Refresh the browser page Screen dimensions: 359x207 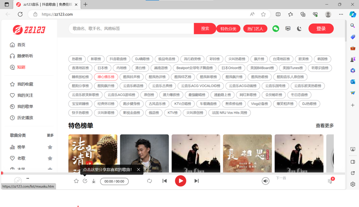point(20,14)
